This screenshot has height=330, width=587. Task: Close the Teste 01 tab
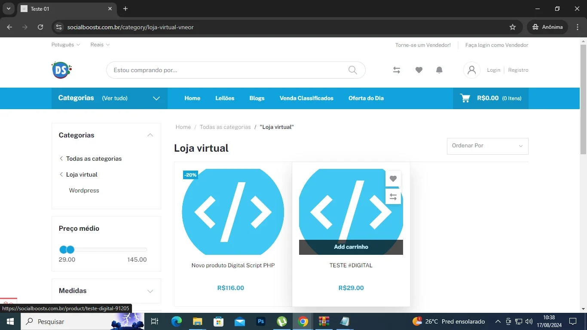pyautogui.click(x=110, y=9)
